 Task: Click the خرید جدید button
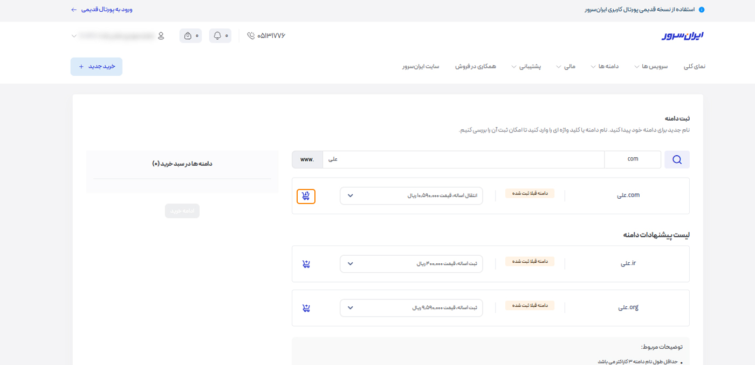point(96,66)
